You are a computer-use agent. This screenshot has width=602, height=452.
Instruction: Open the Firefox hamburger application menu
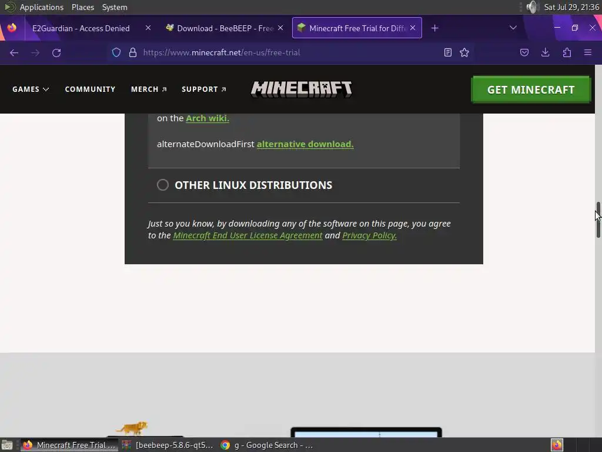tap(588, 52)
